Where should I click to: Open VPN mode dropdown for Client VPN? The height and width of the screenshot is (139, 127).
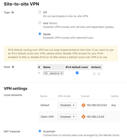pyautogui.click(x=67, y=117)
